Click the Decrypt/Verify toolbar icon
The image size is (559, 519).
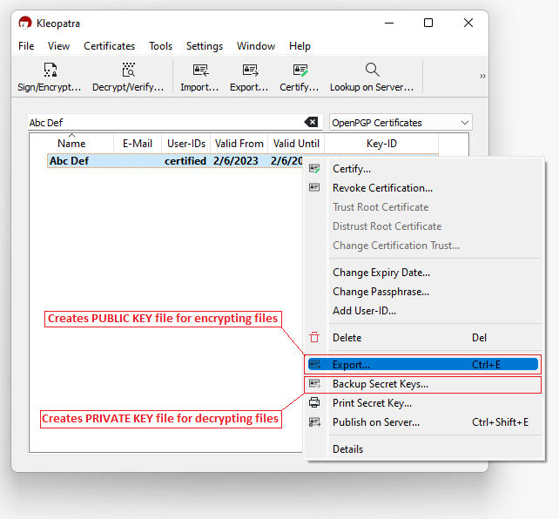(128, 70)
